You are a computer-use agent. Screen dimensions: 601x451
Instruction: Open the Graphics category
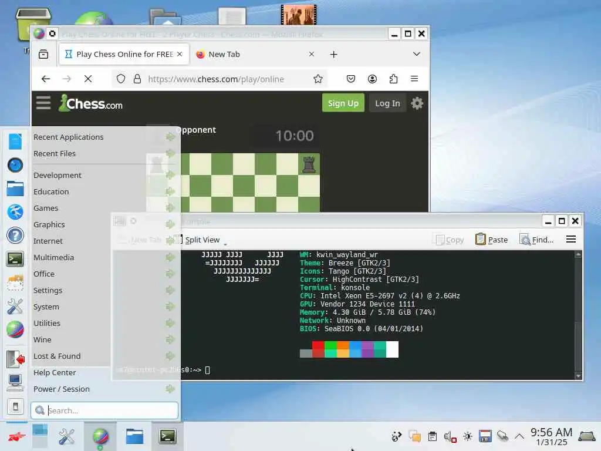pyautogui.click(x=104, y=225)
